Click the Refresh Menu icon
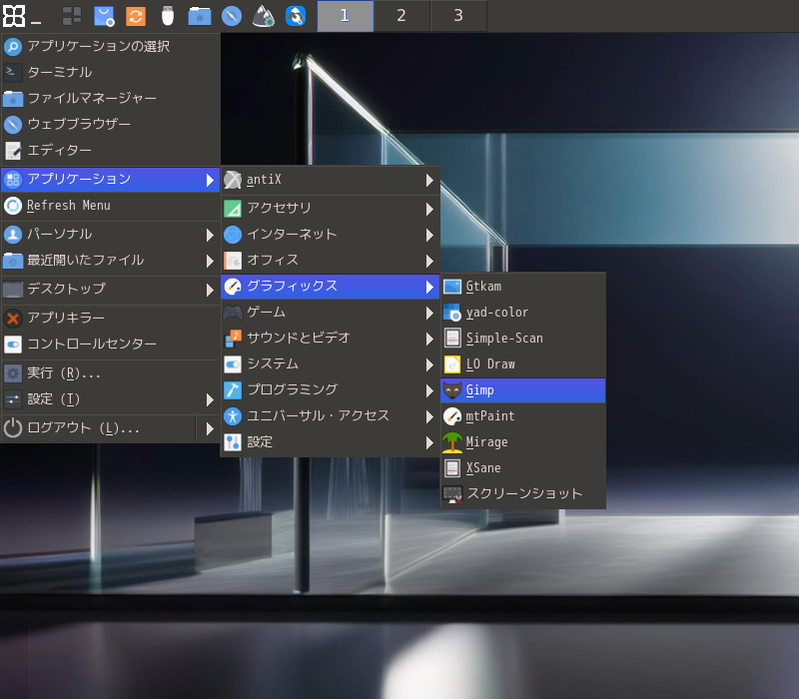 point(13,206)
